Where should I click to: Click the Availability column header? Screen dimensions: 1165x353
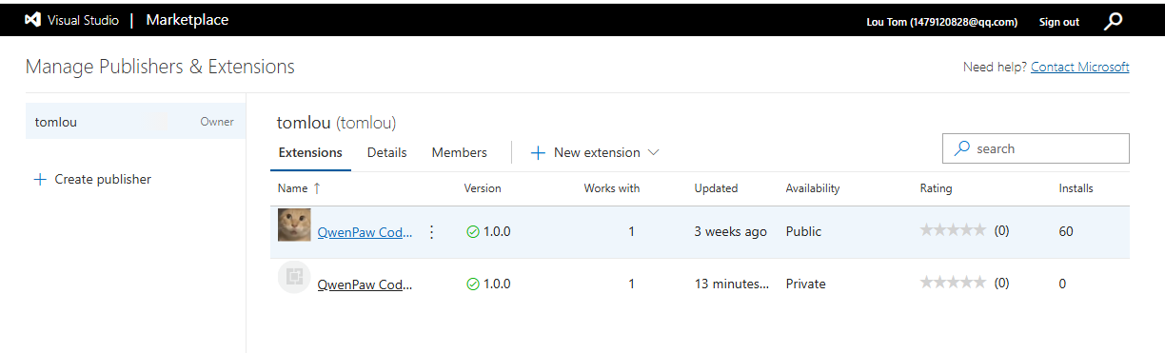pos(813,188)
